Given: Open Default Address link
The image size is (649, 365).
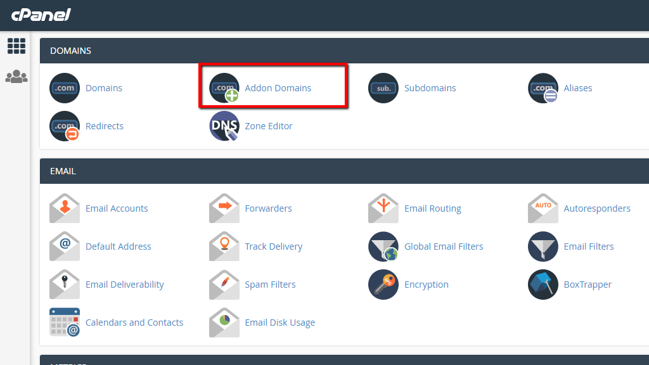Looking at the screenshot, I should coord(119,247).
